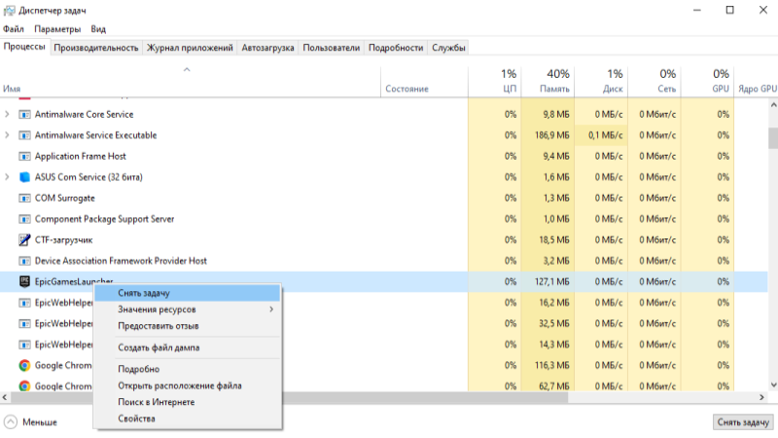Select the Процессы tab
Screen dimensions: 778x438
(x=24, y=47)
